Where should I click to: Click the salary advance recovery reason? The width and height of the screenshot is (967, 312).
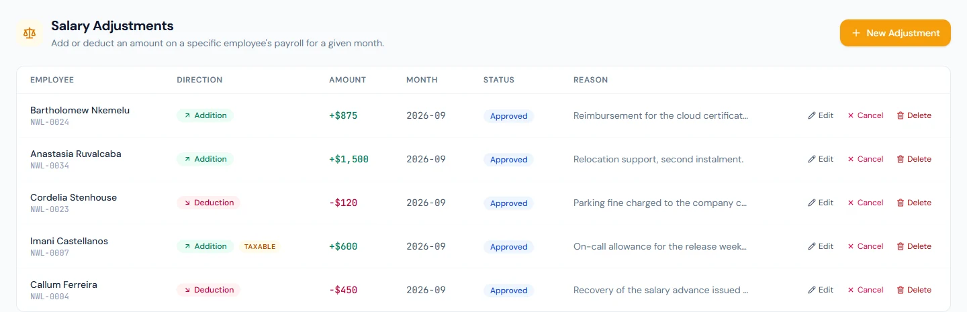pyautogui.click(x=661, y=290)
